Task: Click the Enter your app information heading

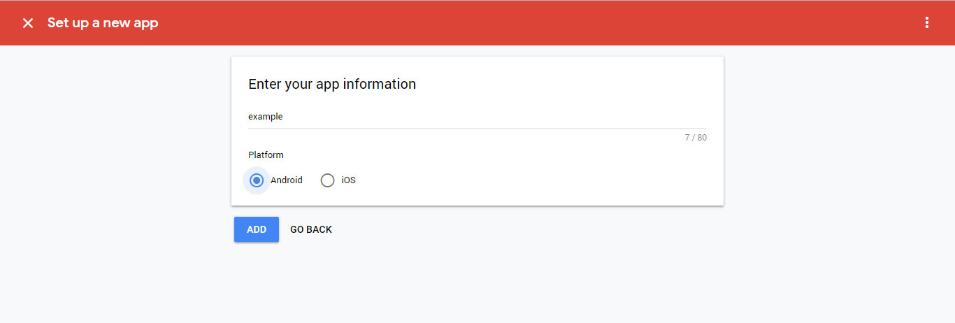Action: [x=332, y=84]
